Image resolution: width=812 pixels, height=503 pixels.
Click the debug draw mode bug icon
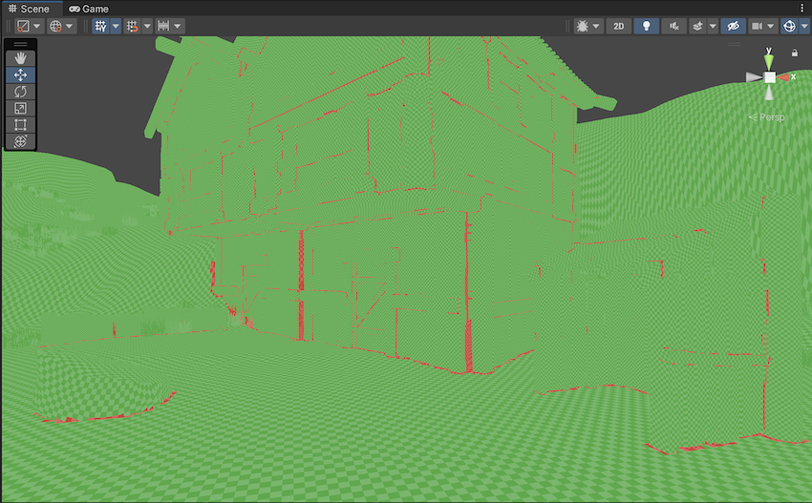click(x=582, y=26)
